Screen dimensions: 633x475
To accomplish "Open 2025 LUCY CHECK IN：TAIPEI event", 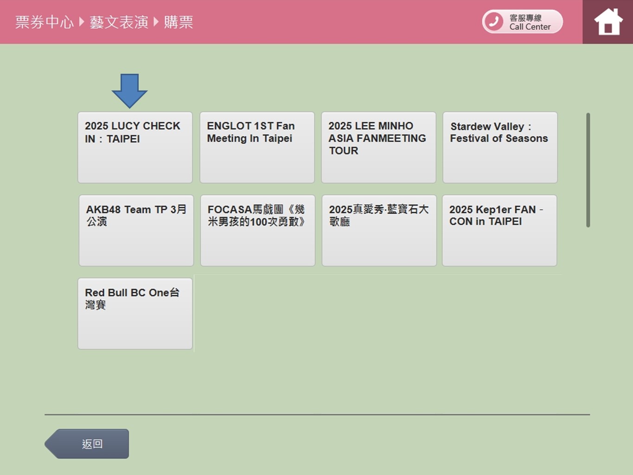I will click(134, 147).
